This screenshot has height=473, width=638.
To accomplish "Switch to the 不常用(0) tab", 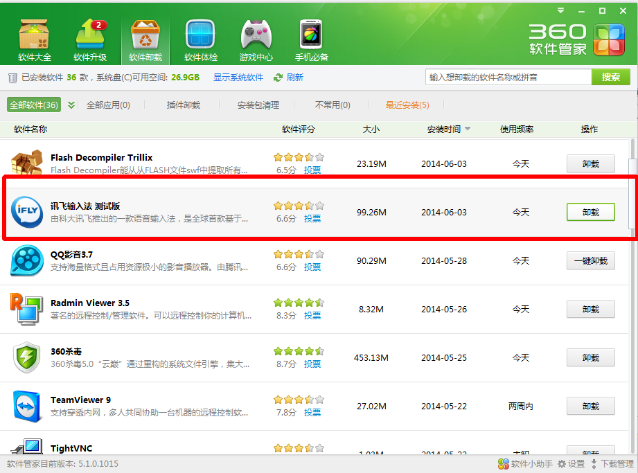I will point(333,105).
